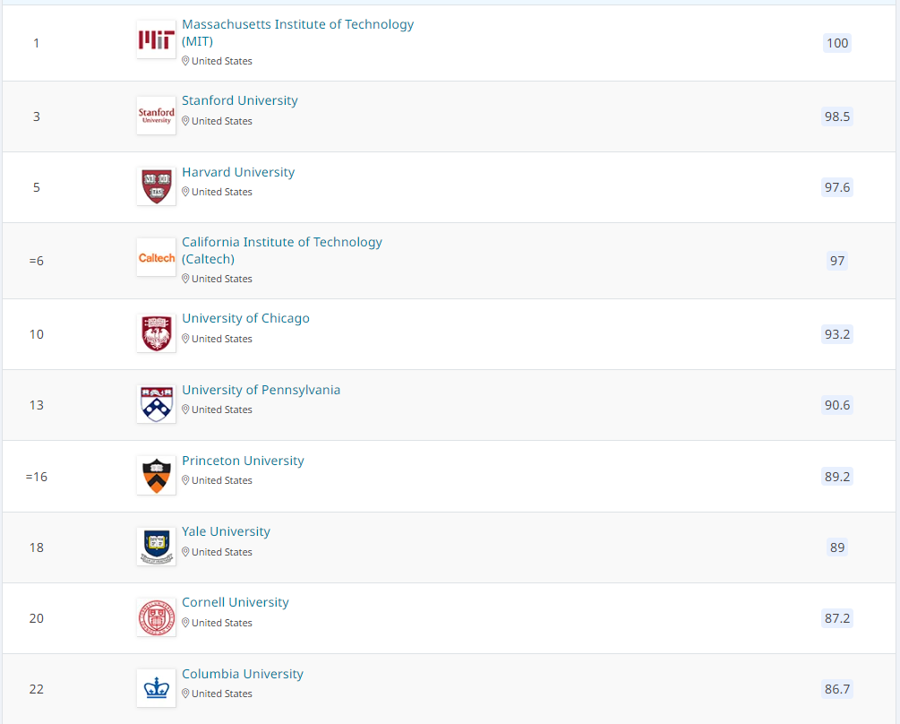Click the University of Pennsylvania shield logo
The height and width of the screenshot is (724, 900).
[x=156, y=404]
